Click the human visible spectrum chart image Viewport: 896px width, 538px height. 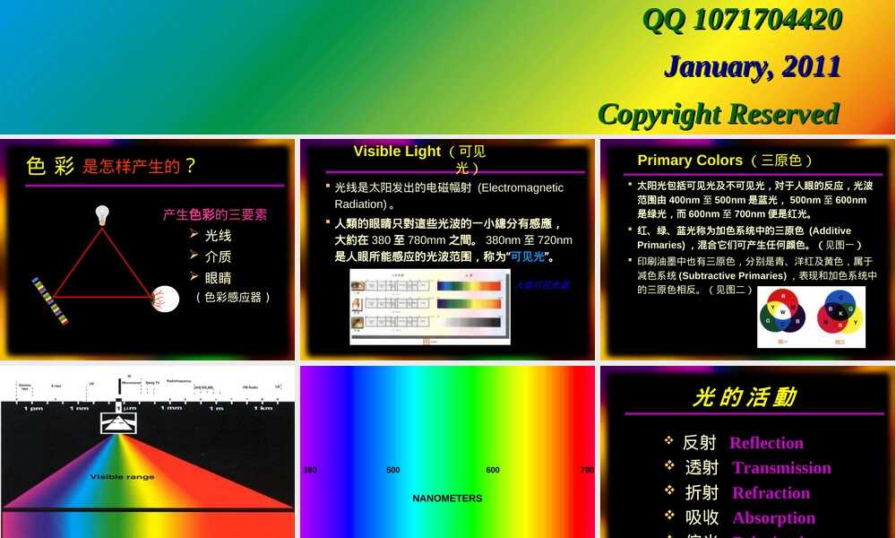click(x=430, y=307)
